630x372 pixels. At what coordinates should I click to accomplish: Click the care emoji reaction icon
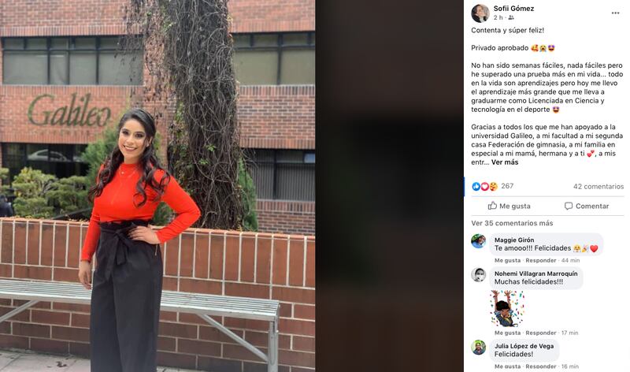pyautogui.click(x=494, y=186)
